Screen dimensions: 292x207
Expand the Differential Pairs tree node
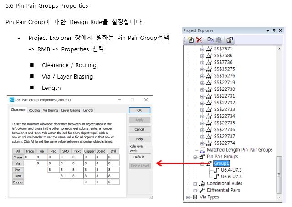coord(195,191)
